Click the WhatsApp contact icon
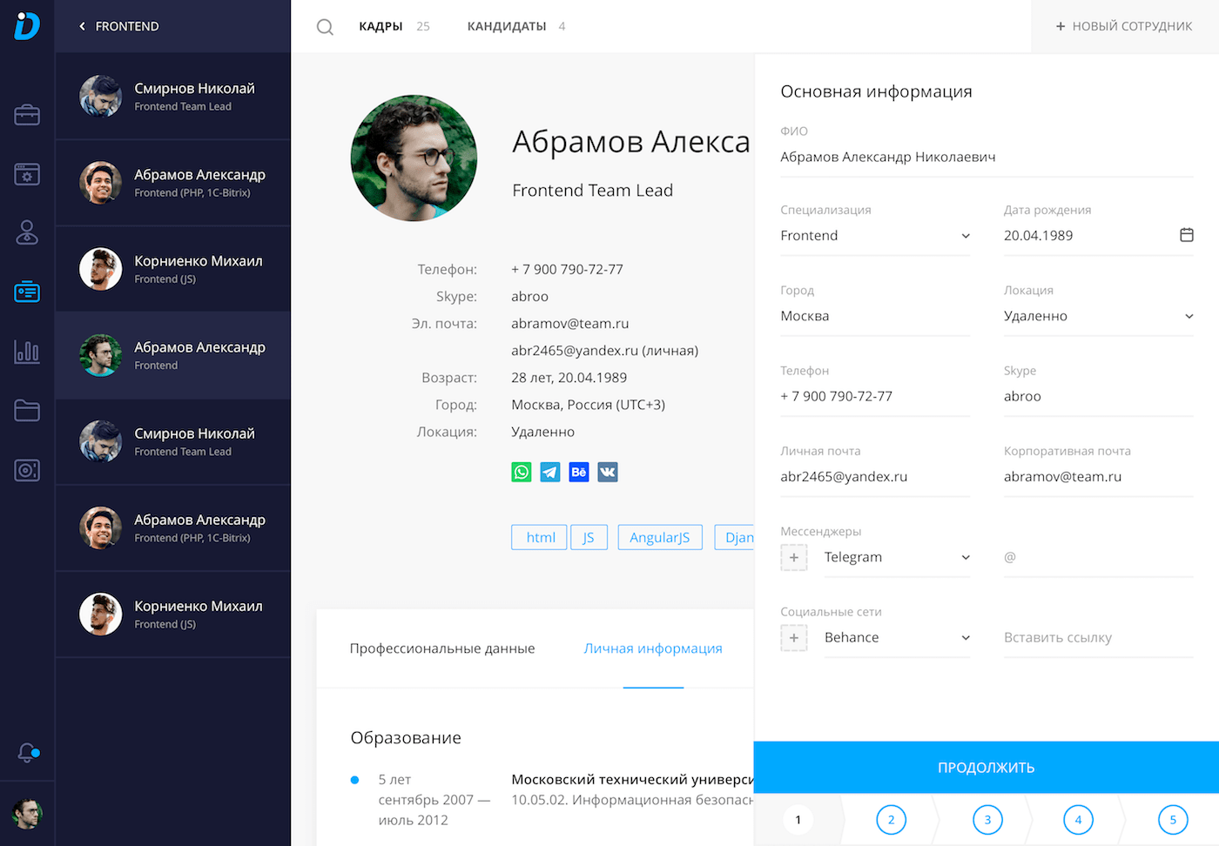The image size is (1219, 846). (522, 473)
